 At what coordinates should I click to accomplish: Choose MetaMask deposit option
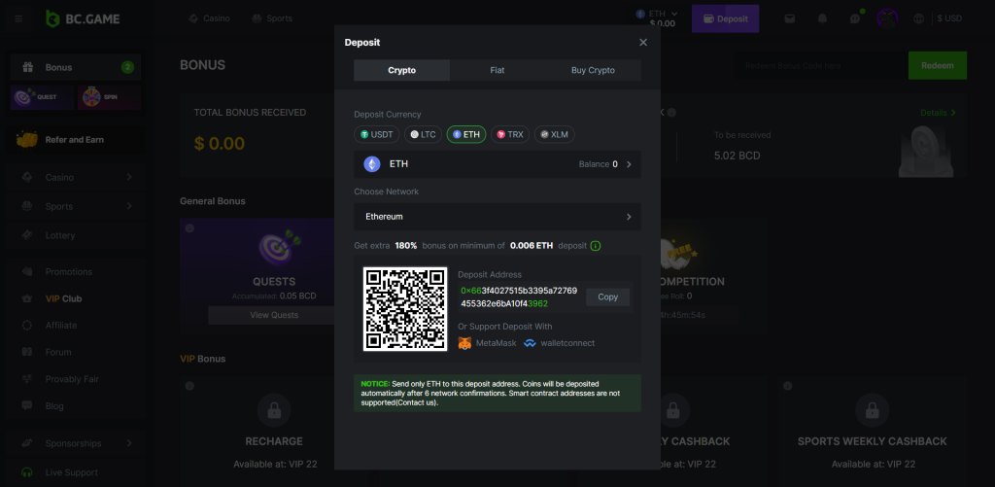486,343
